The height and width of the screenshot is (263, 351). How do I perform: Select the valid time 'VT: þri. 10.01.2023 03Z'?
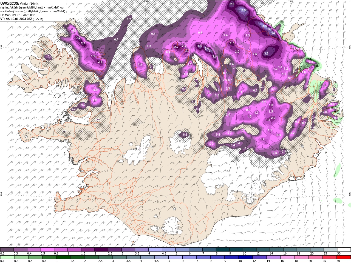click(x=16, y=19)
